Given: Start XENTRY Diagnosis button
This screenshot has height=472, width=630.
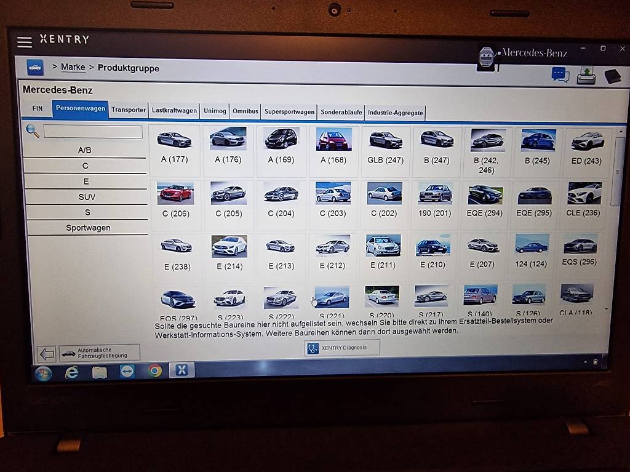Looking at the screenshot, I should coord(342,348).
